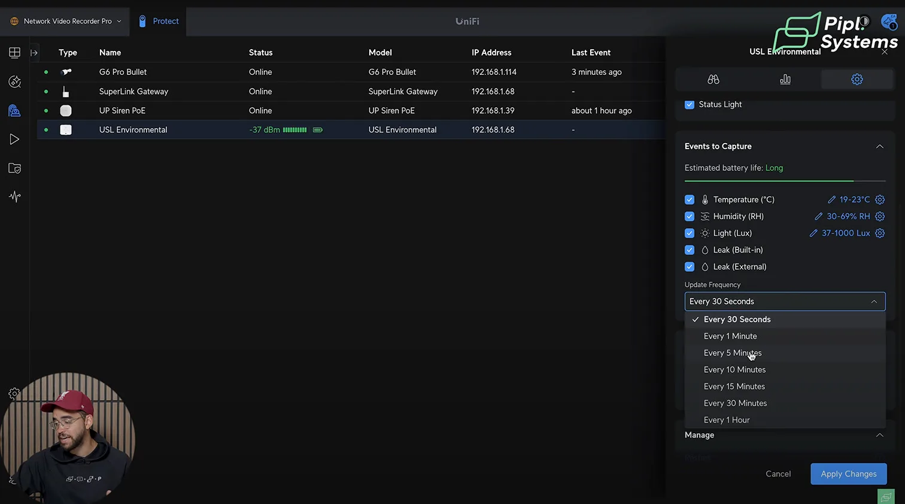Switch to the bar chart insights tab
The height and width of the screenshot is (504, 905).
point(785,79)
